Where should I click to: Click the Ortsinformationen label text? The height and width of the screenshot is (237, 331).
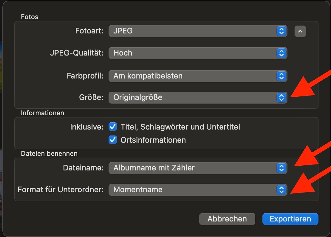153,140
